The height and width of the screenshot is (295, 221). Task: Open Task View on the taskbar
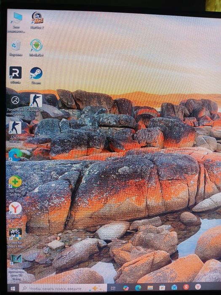113,288
